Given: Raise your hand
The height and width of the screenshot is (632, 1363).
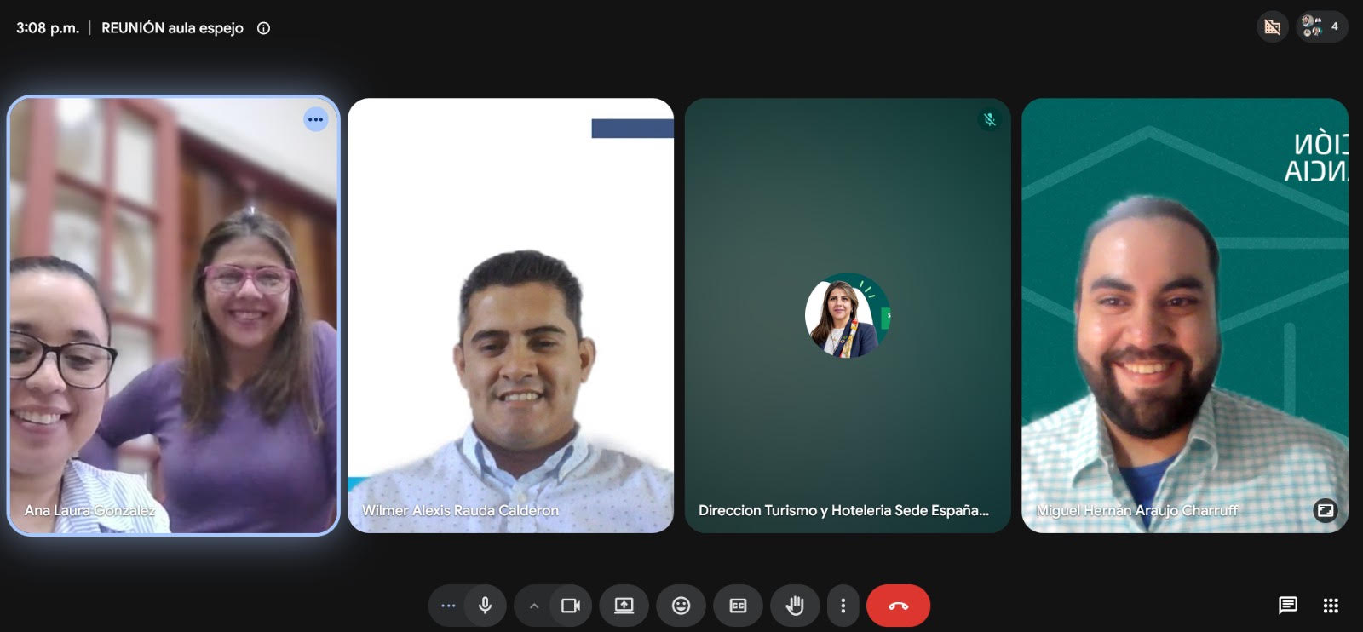Looking at the screenshot, I should [x=795, y=606].
